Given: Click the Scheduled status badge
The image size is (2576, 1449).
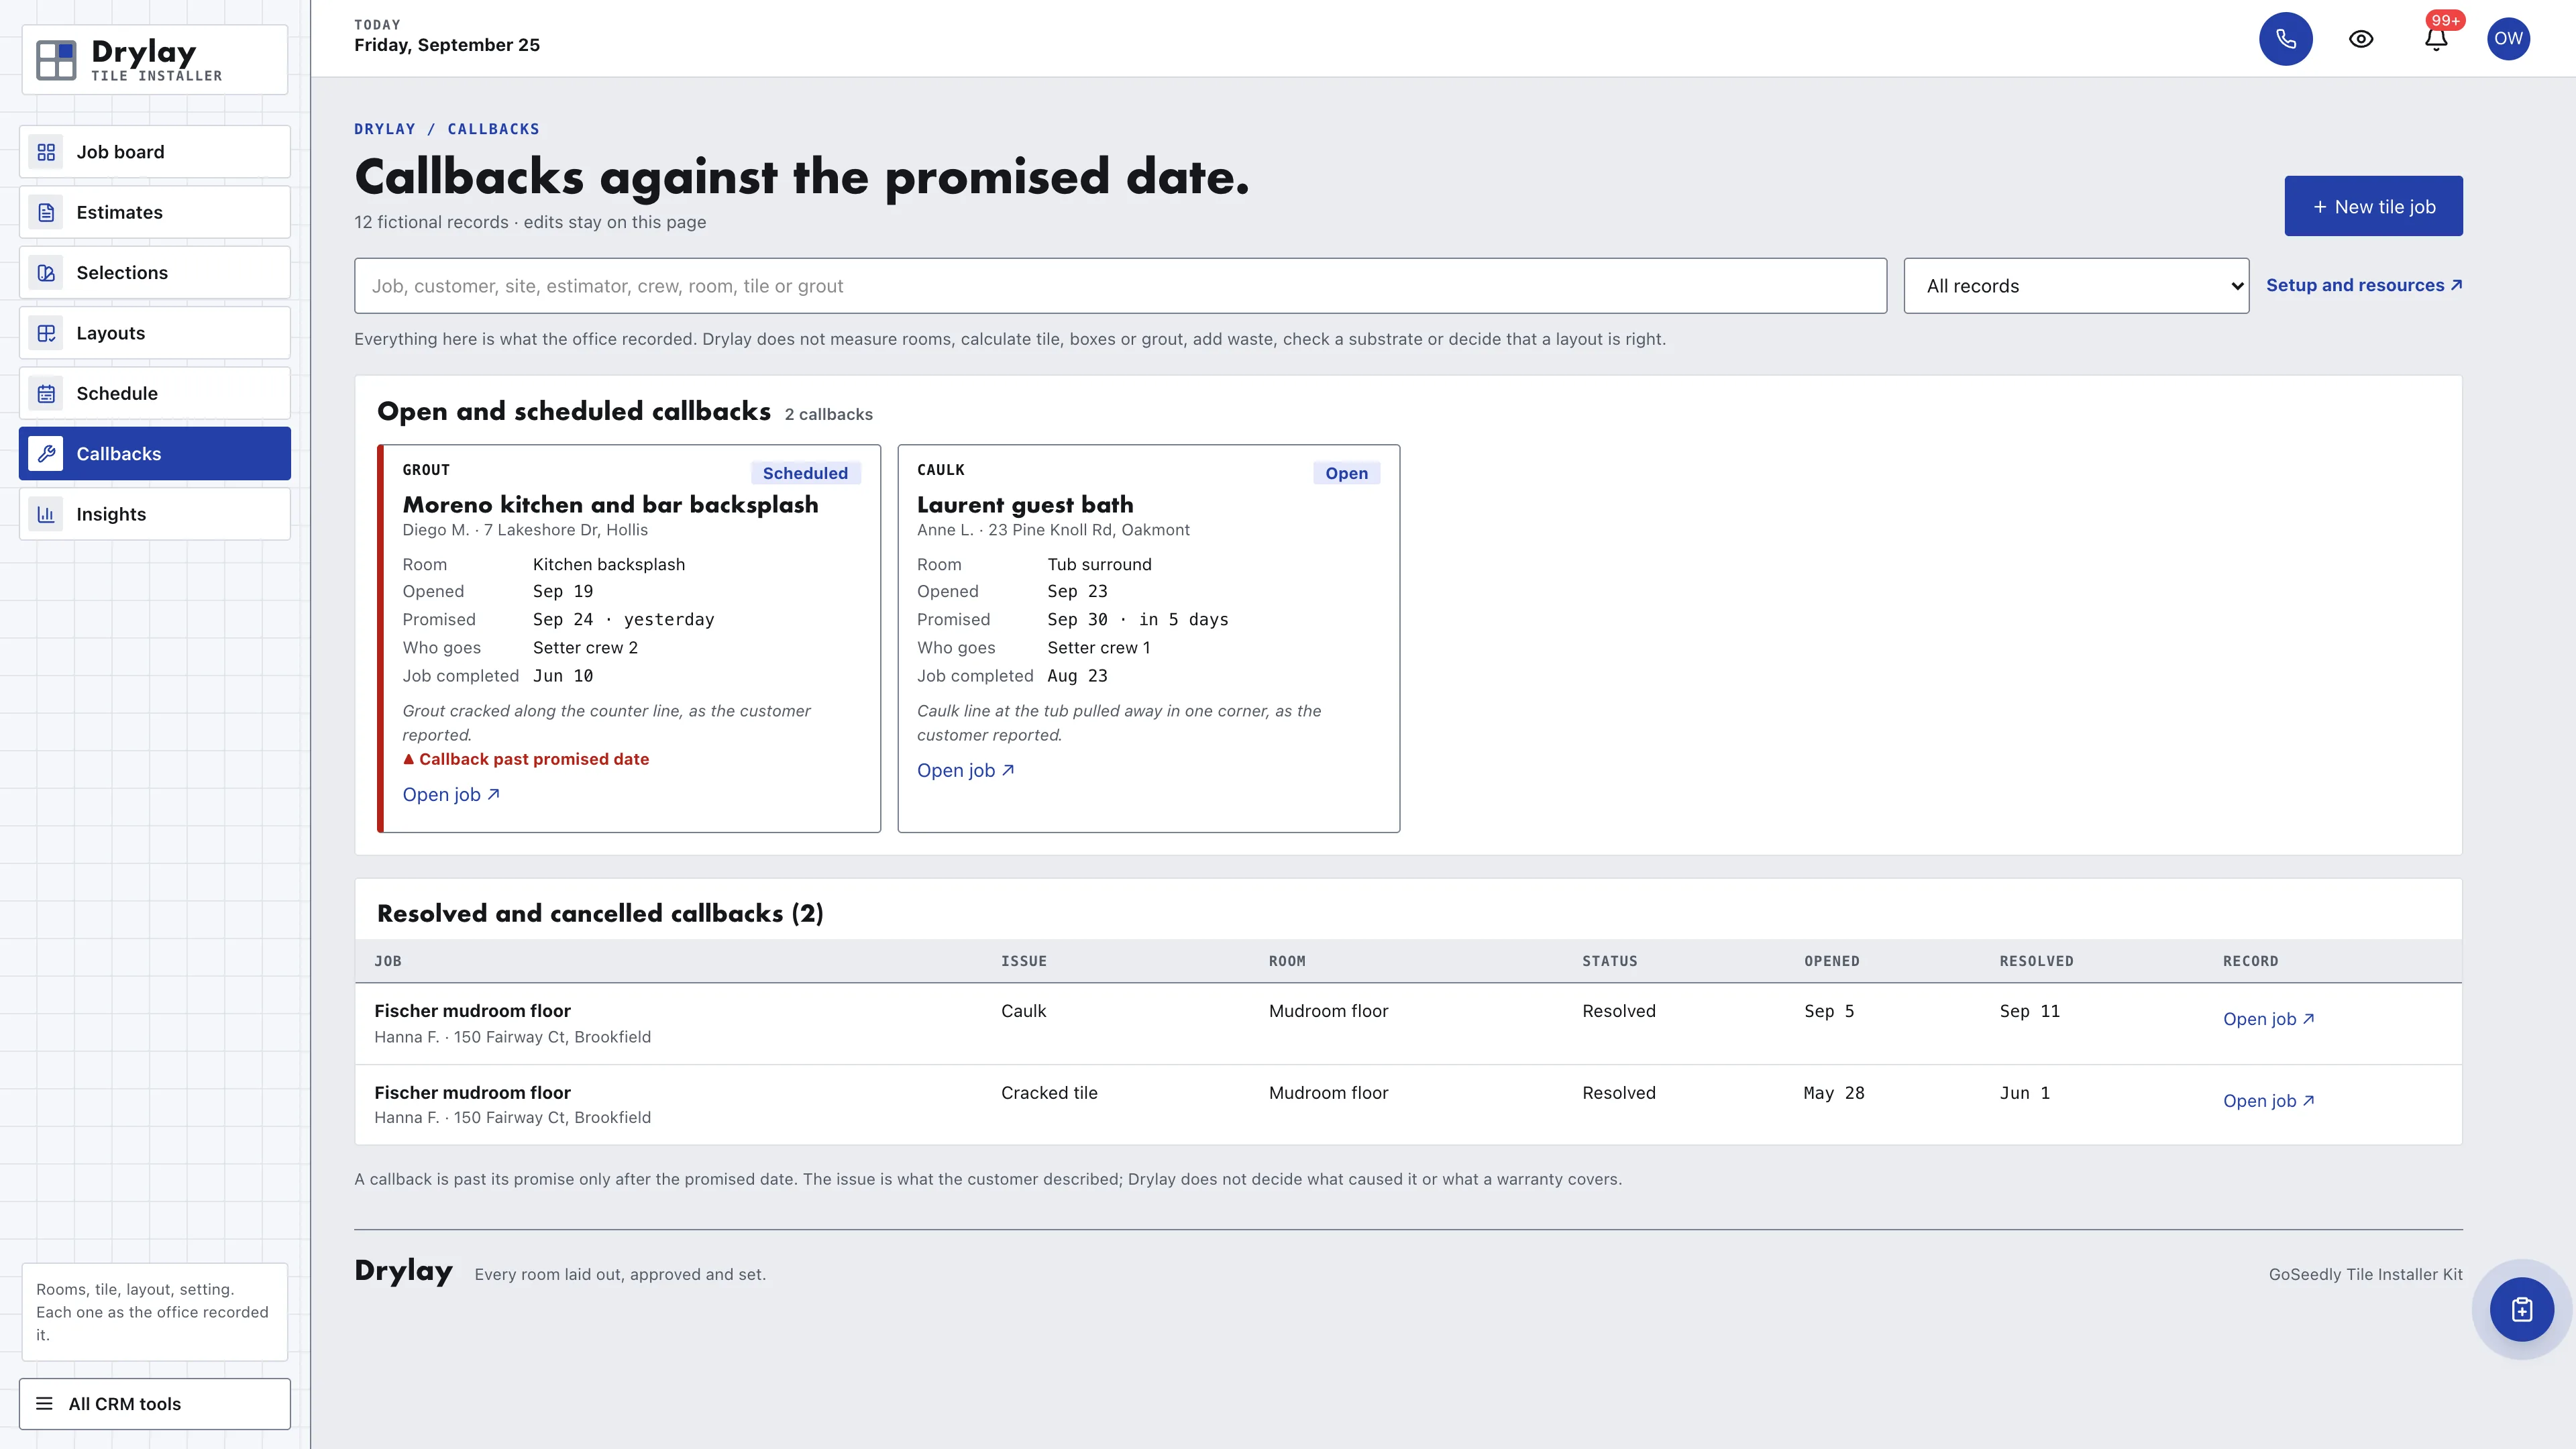Looking at the screenshot, I should 805,473.
